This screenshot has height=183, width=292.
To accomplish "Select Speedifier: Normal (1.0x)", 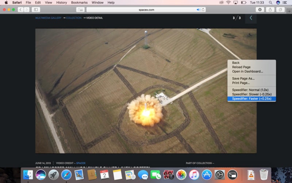I will 251,90.
